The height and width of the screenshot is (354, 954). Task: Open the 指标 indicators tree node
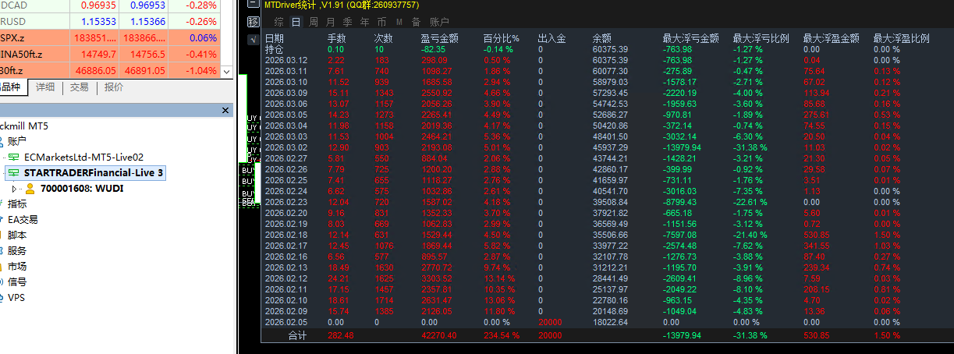[17, 204]
